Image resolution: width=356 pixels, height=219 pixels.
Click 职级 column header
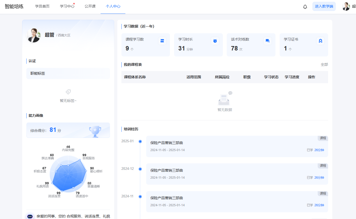(247, 77)
